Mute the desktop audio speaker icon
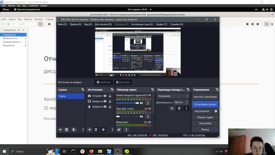Image resolution: width=275 pixels, height=155 pixels. (141, 116)
